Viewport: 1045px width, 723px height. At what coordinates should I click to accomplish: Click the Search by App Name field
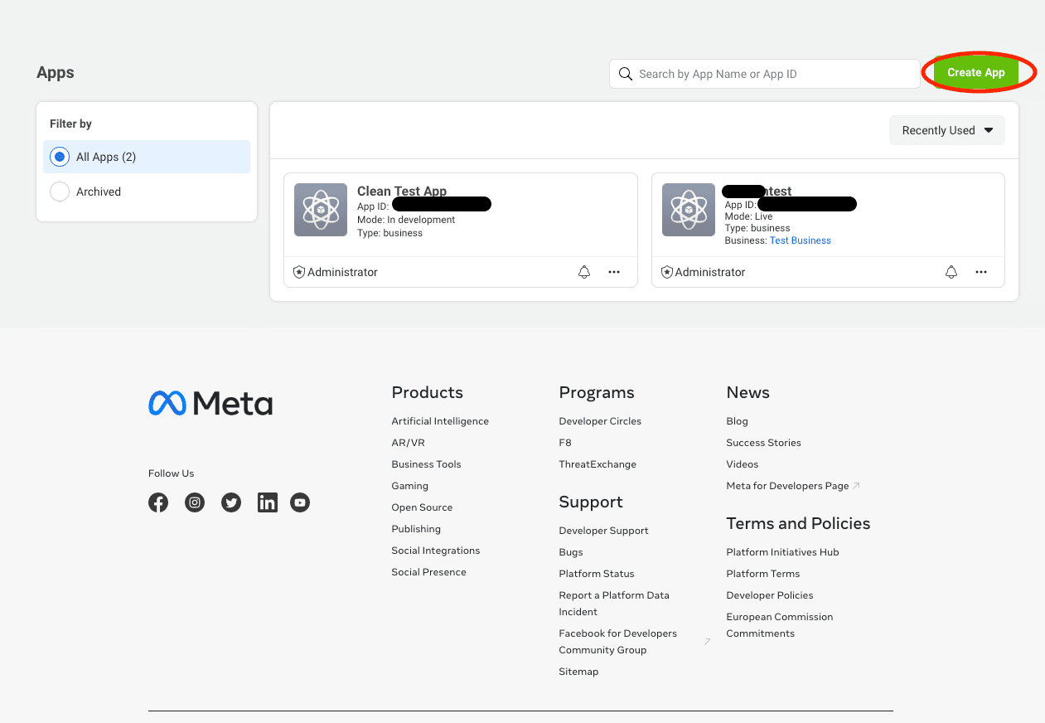771,74
